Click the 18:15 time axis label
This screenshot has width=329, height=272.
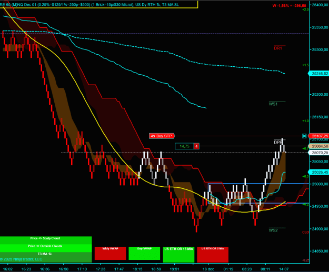[137, 269]
